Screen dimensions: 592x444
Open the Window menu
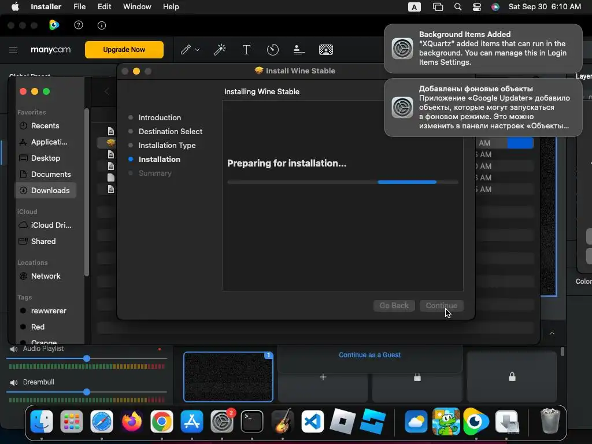tap(137, 7)
